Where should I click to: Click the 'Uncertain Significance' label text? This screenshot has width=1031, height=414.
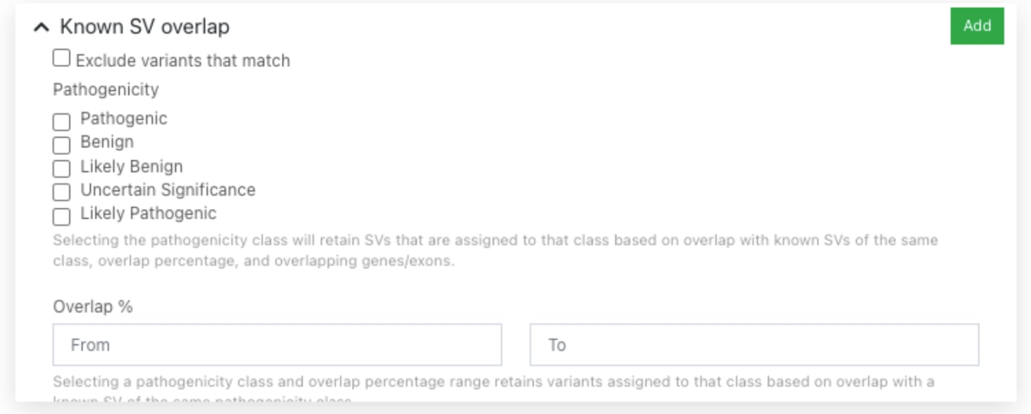click(x=168, y=190)
